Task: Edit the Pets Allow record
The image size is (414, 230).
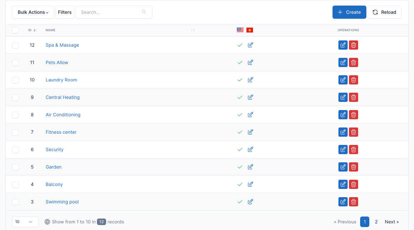Action: coord(343,62)
